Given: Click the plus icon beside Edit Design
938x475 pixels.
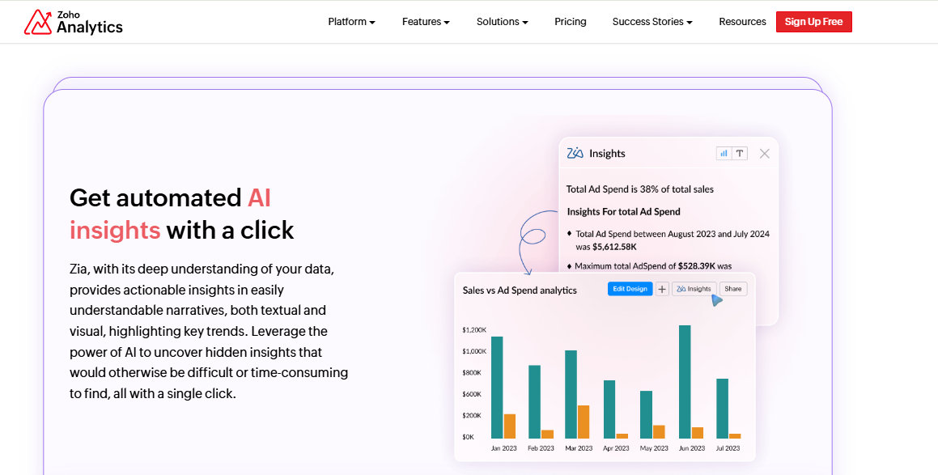Looking at the screenshot, I should pyautogui.click(x=662, y=289).
